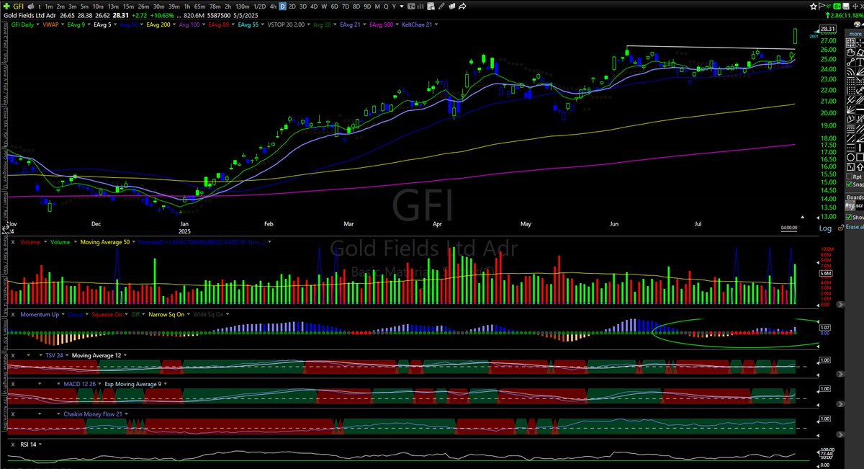Click the flag icon near the star
This screenshot has width=864, height=469.
click(x=822, y=6)
